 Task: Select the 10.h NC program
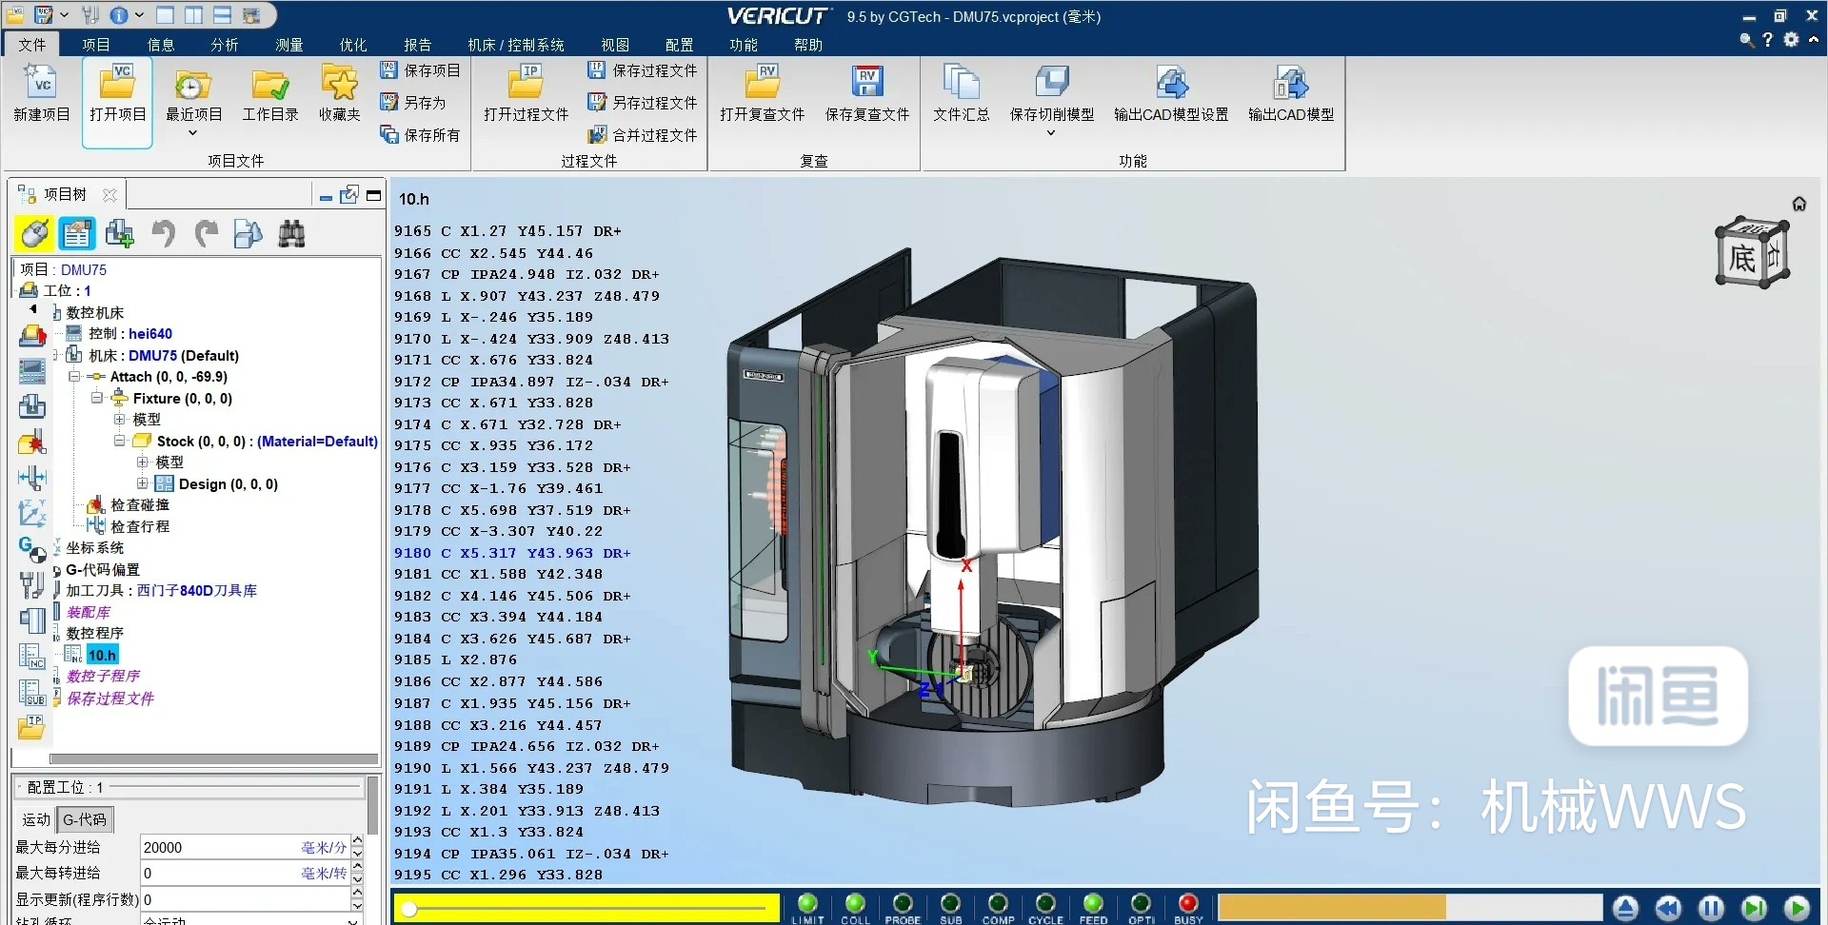102,654
